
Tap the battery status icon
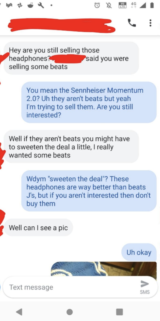tap(152, 5)
